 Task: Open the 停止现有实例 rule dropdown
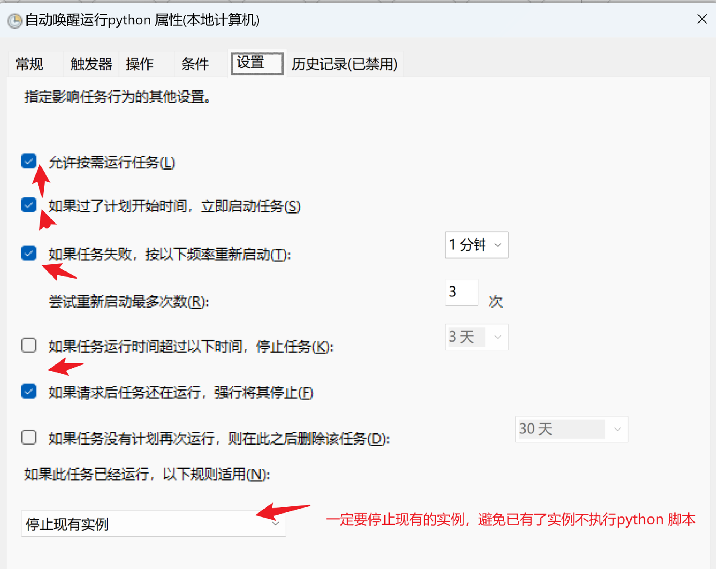click(154, 524)
